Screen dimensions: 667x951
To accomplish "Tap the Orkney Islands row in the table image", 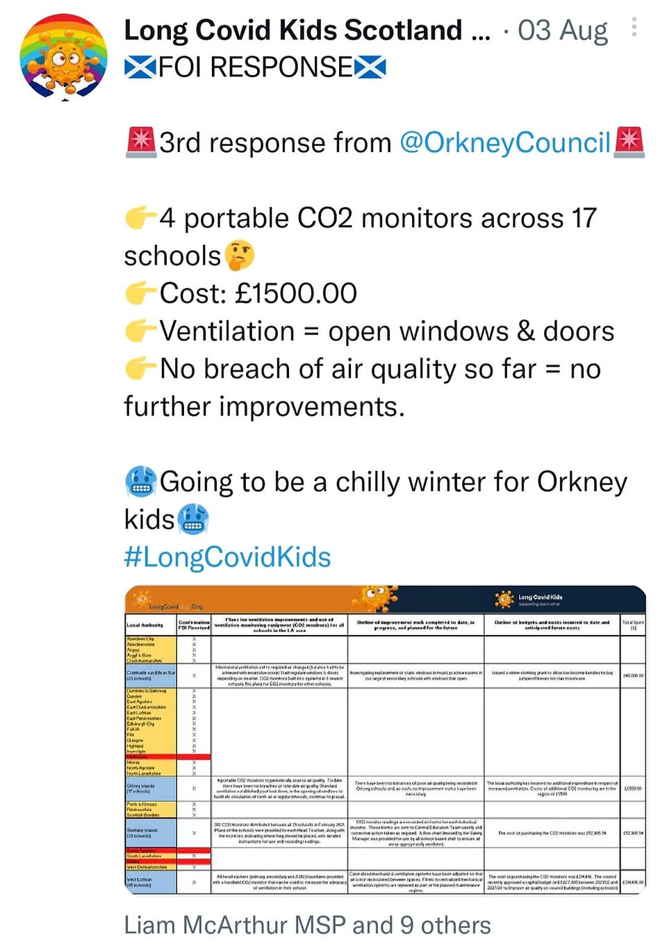I will click(x=386, y=788).
